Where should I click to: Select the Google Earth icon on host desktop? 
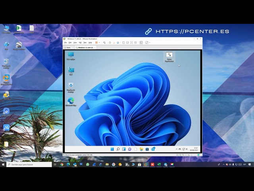click(x=19, y=46)
